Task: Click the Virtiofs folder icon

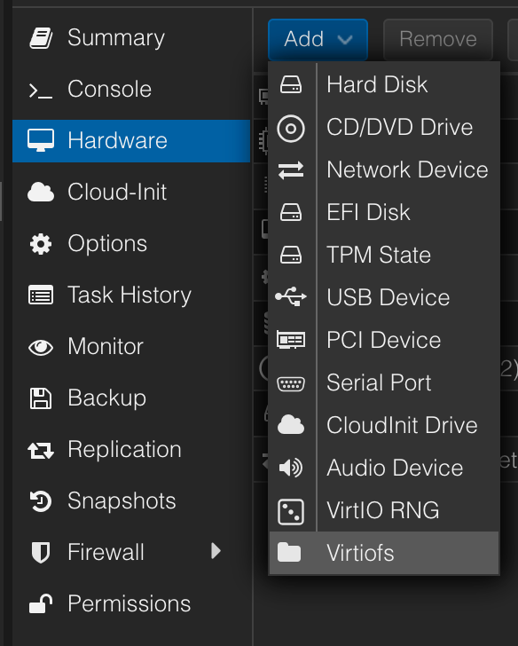Action: [289, 552]
